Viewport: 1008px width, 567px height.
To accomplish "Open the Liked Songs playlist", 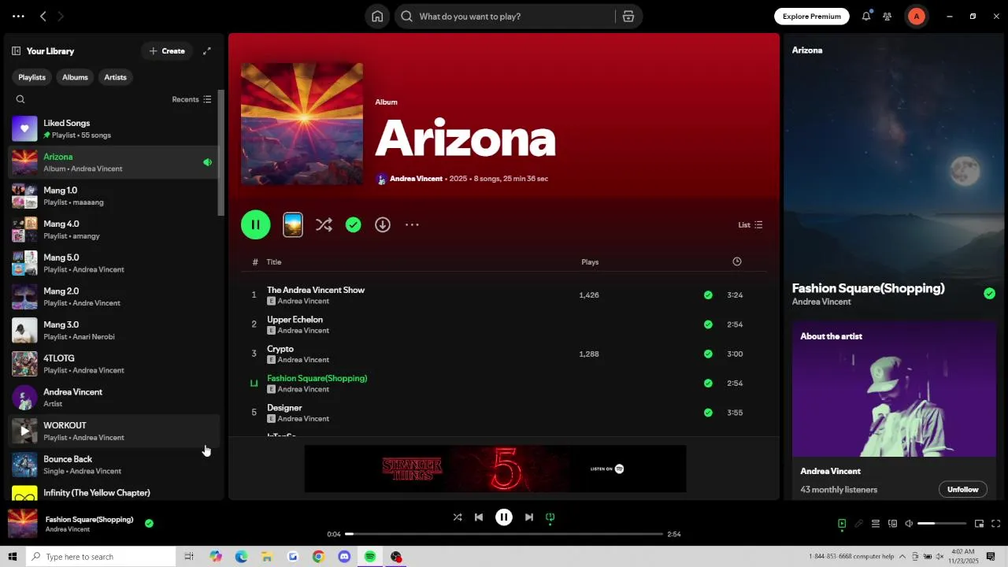I will pyautogui.click(x=114, y=128).
